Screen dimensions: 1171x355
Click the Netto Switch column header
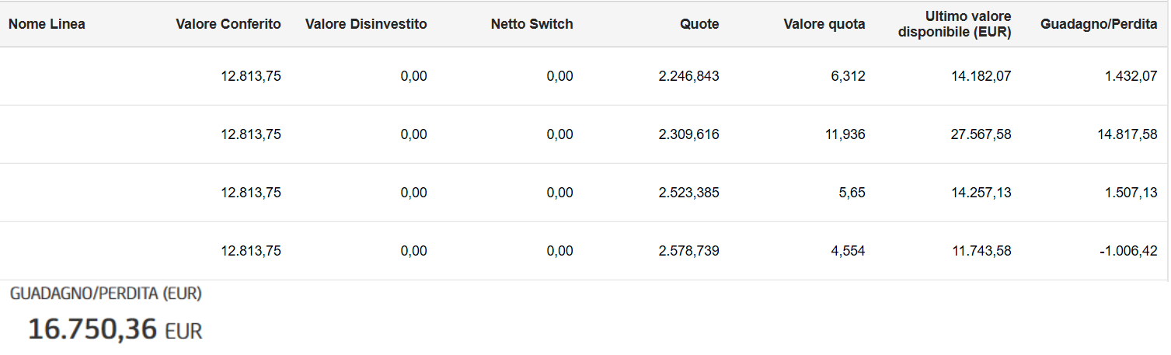click(531, 24)
